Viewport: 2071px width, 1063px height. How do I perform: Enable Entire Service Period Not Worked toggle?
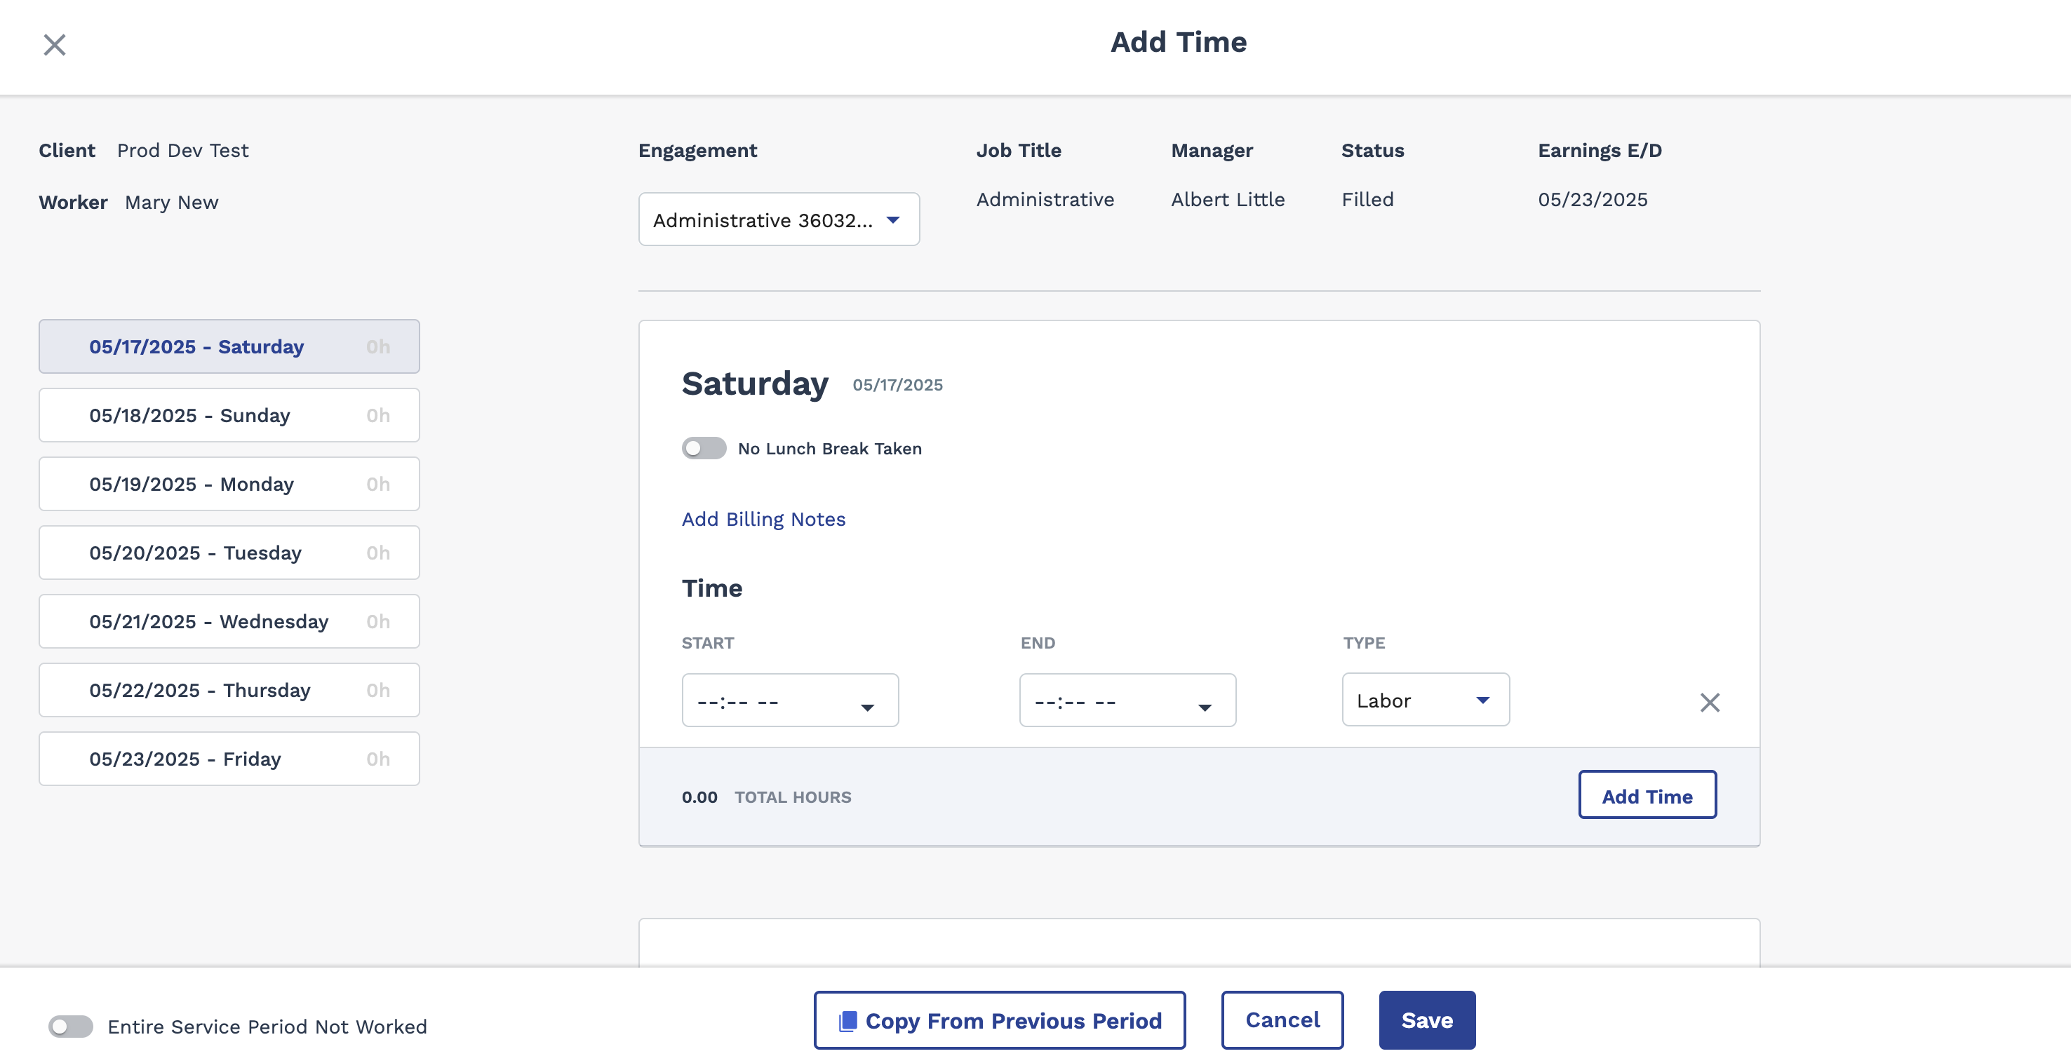point(70,1026)
